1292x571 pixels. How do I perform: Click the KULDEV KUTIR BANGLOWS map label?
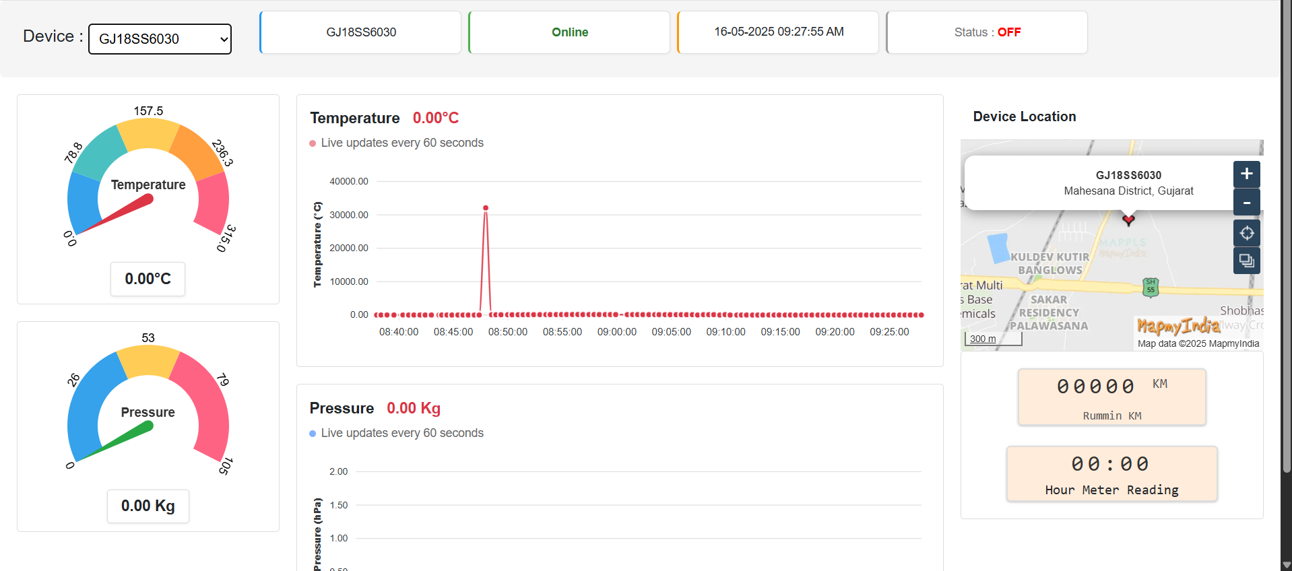point(1049,263)
